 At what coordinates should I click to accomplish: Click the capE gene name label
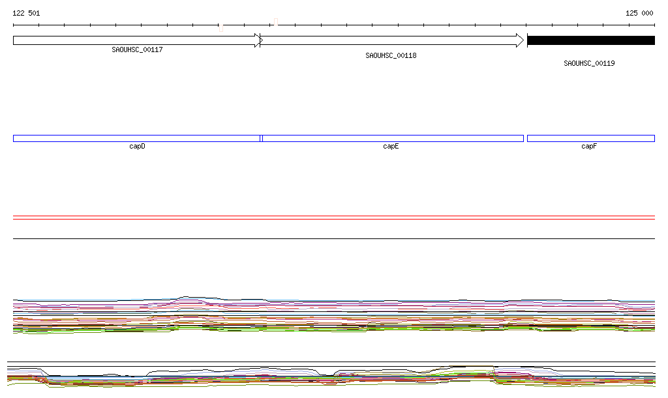tap(391, 147)
